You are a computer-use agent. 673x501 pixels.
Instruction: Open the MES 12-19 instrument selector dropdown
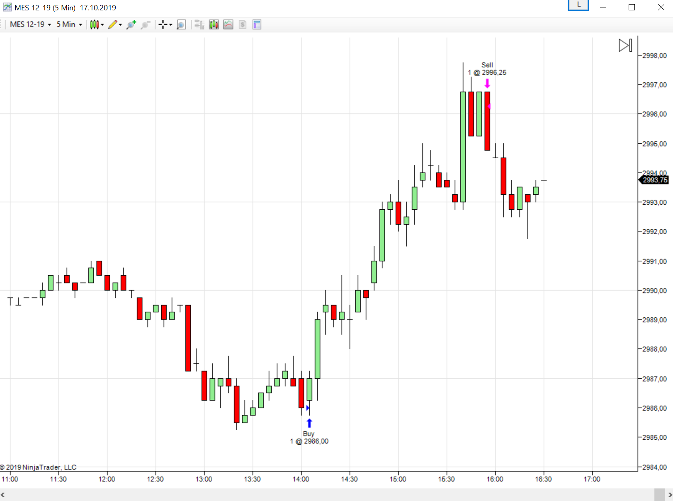coord(30,24)
